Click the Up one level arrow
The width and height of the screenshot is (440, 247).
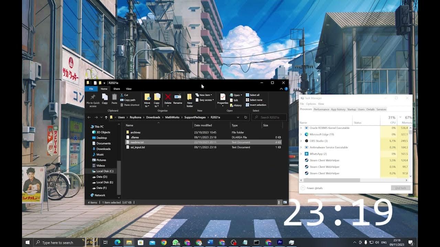point(106,117)
